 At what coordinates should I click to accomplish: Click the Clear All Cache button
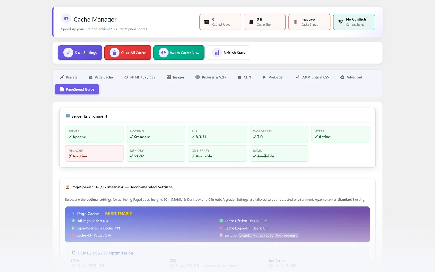point(128,52)
